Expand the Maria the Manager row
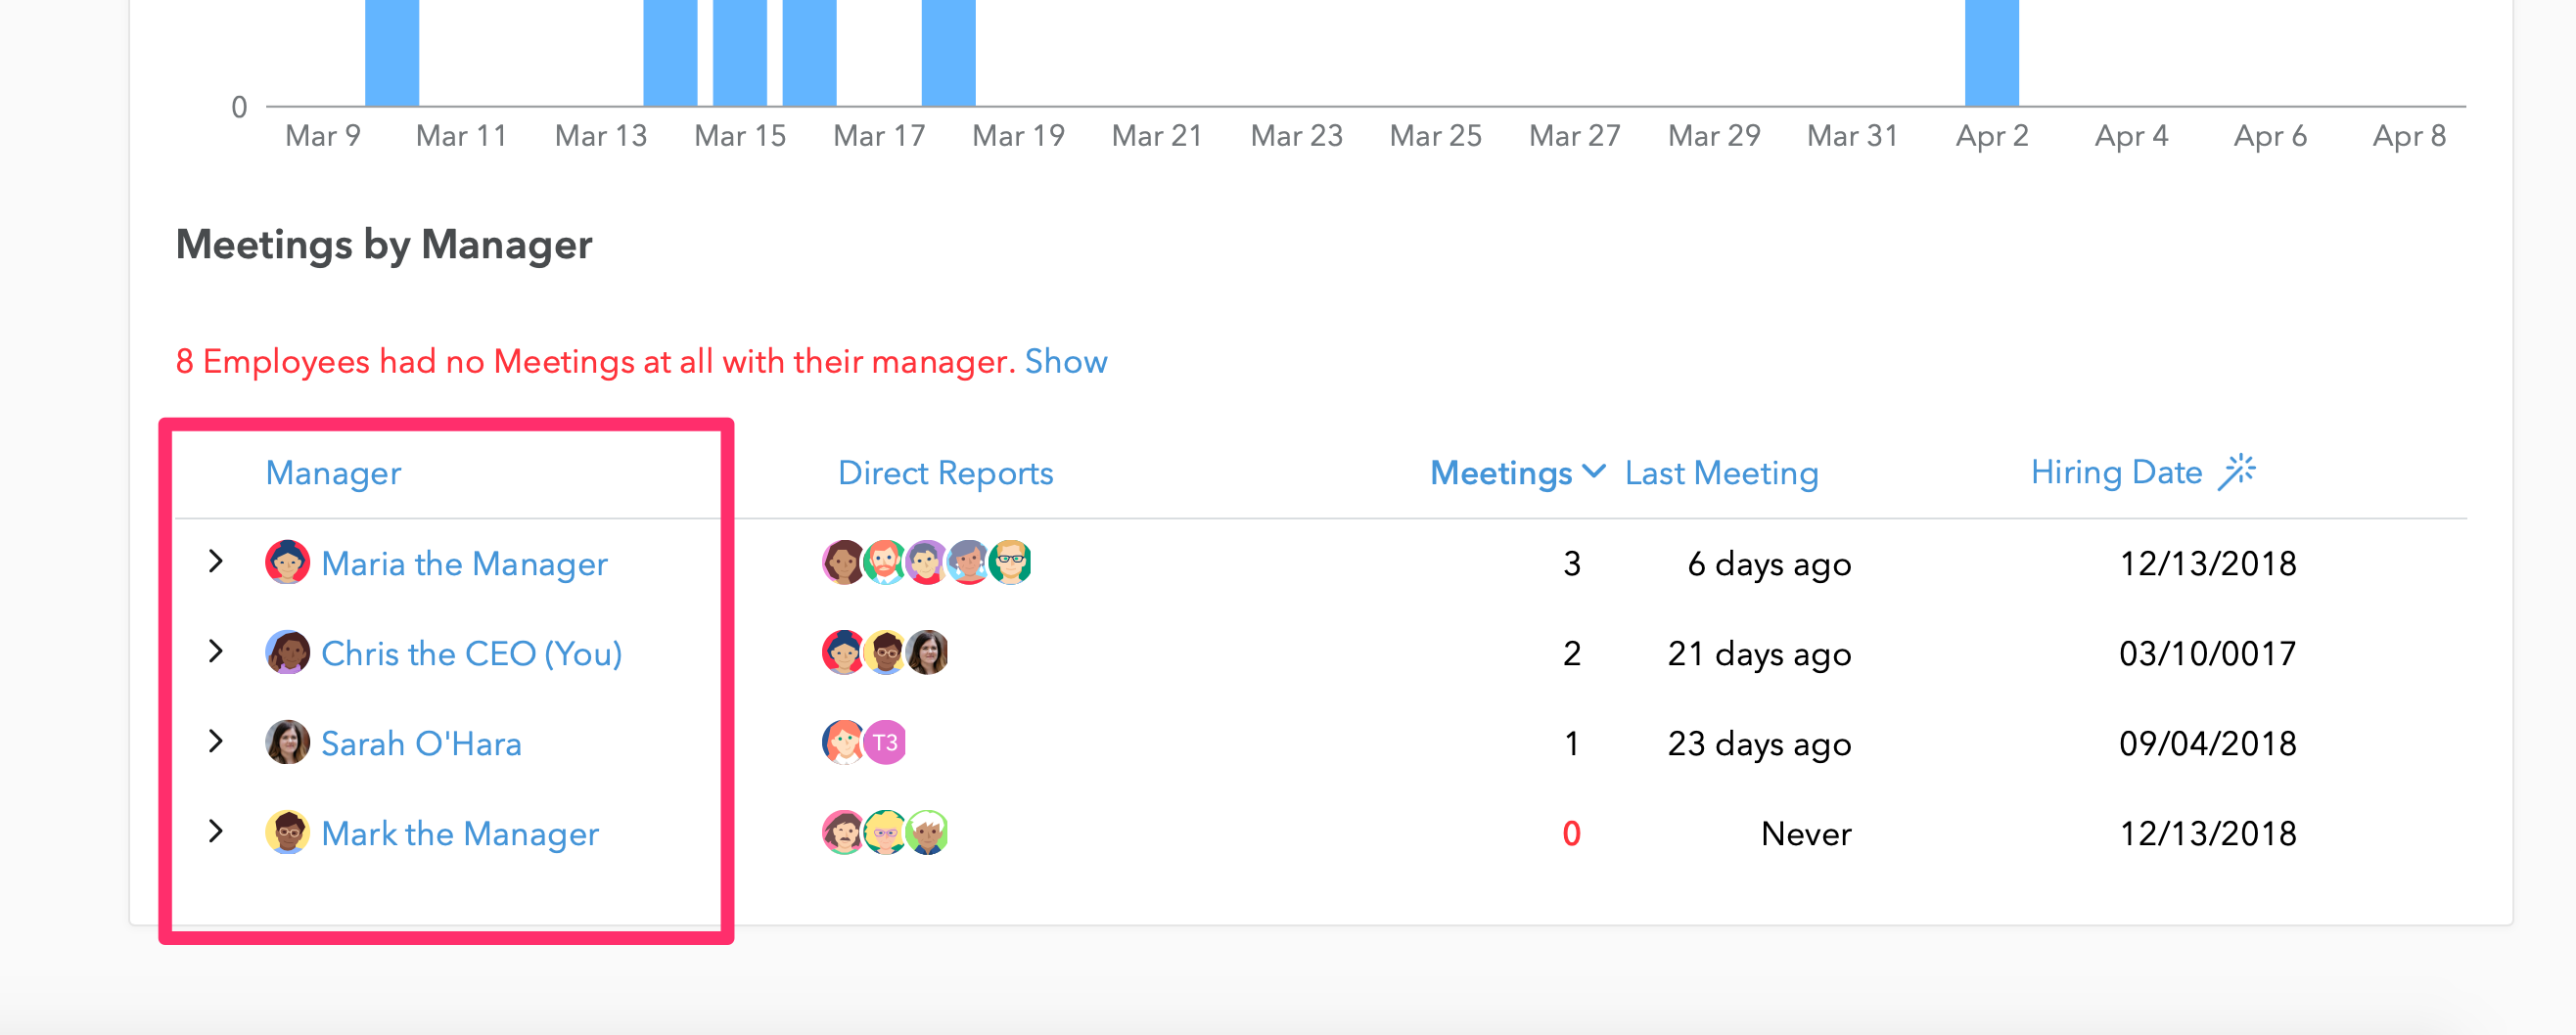 [x=215, y=562]
